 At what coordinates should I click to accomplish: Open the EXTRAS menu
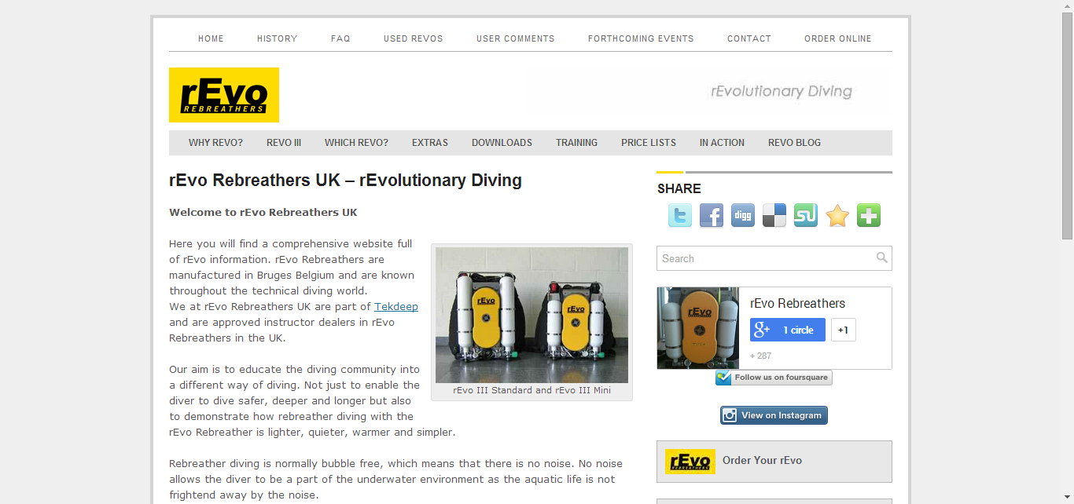point(430,143)
